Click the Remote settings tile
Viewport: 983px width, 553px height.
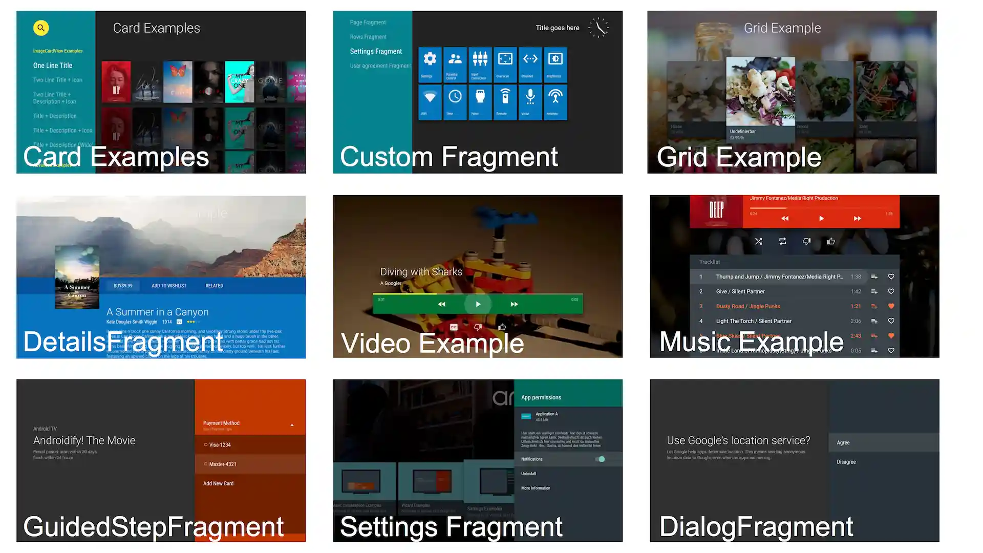[x=505, y=102]
